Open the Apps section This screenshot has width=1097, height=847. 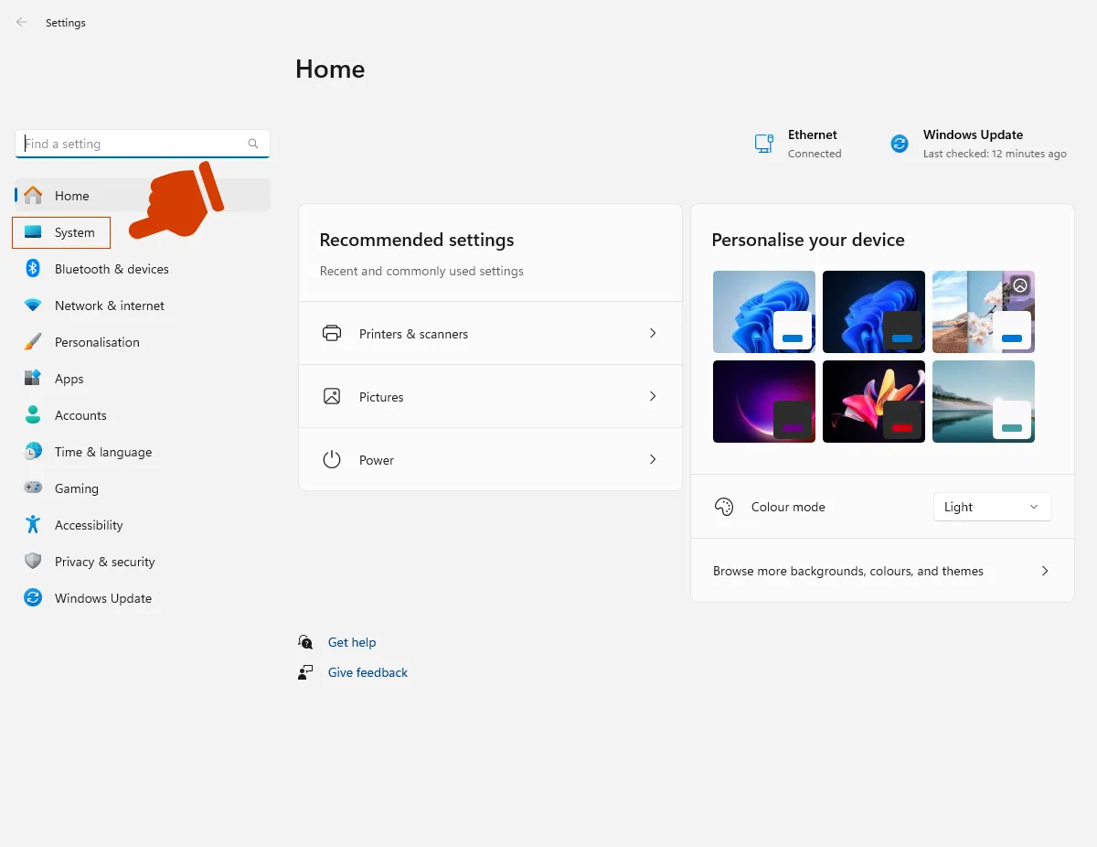pos(143,378)
